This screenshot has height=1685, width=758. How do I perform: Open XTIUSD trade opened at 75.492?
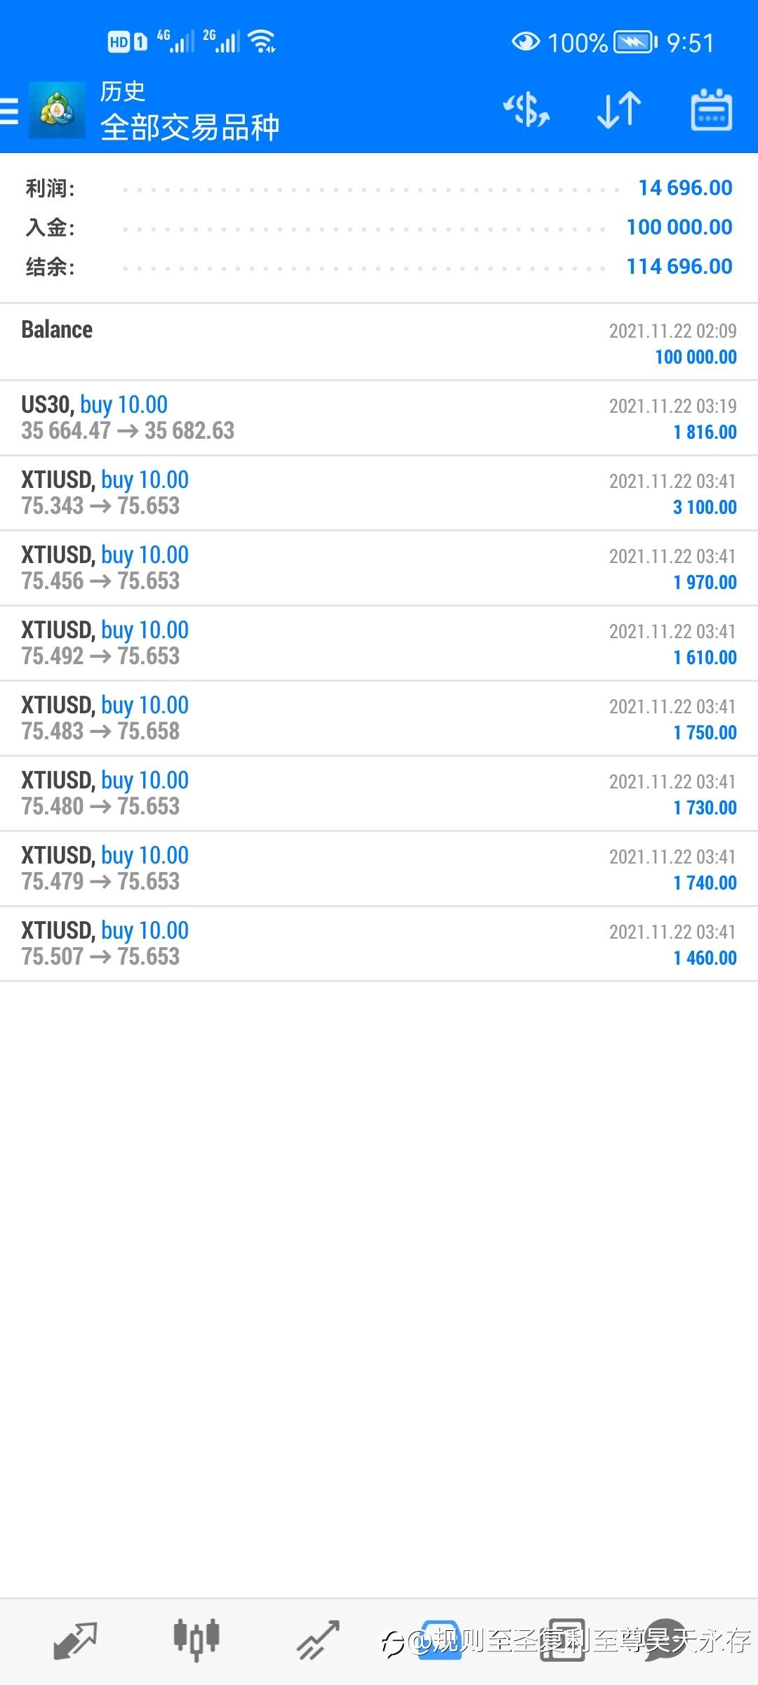coord(379,643)
